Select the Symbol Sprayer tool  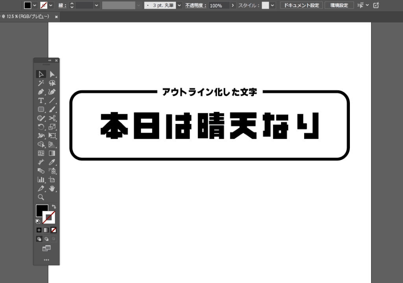pos(52,171)
